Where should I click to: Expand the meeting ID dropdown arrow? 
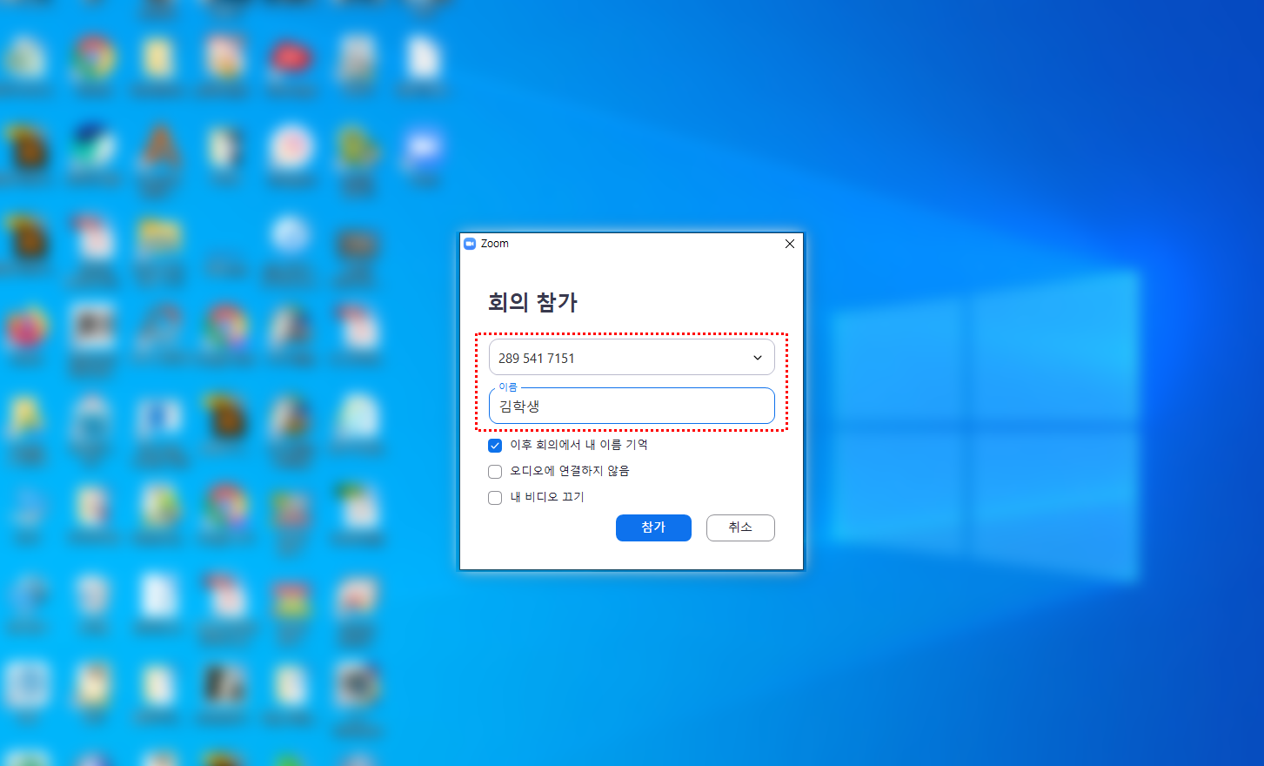[x=757, y=358]
